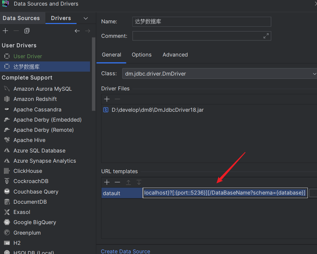Click the Apache Hive icon
Viewport: 317px width, 254px height.
coord(7,140)
